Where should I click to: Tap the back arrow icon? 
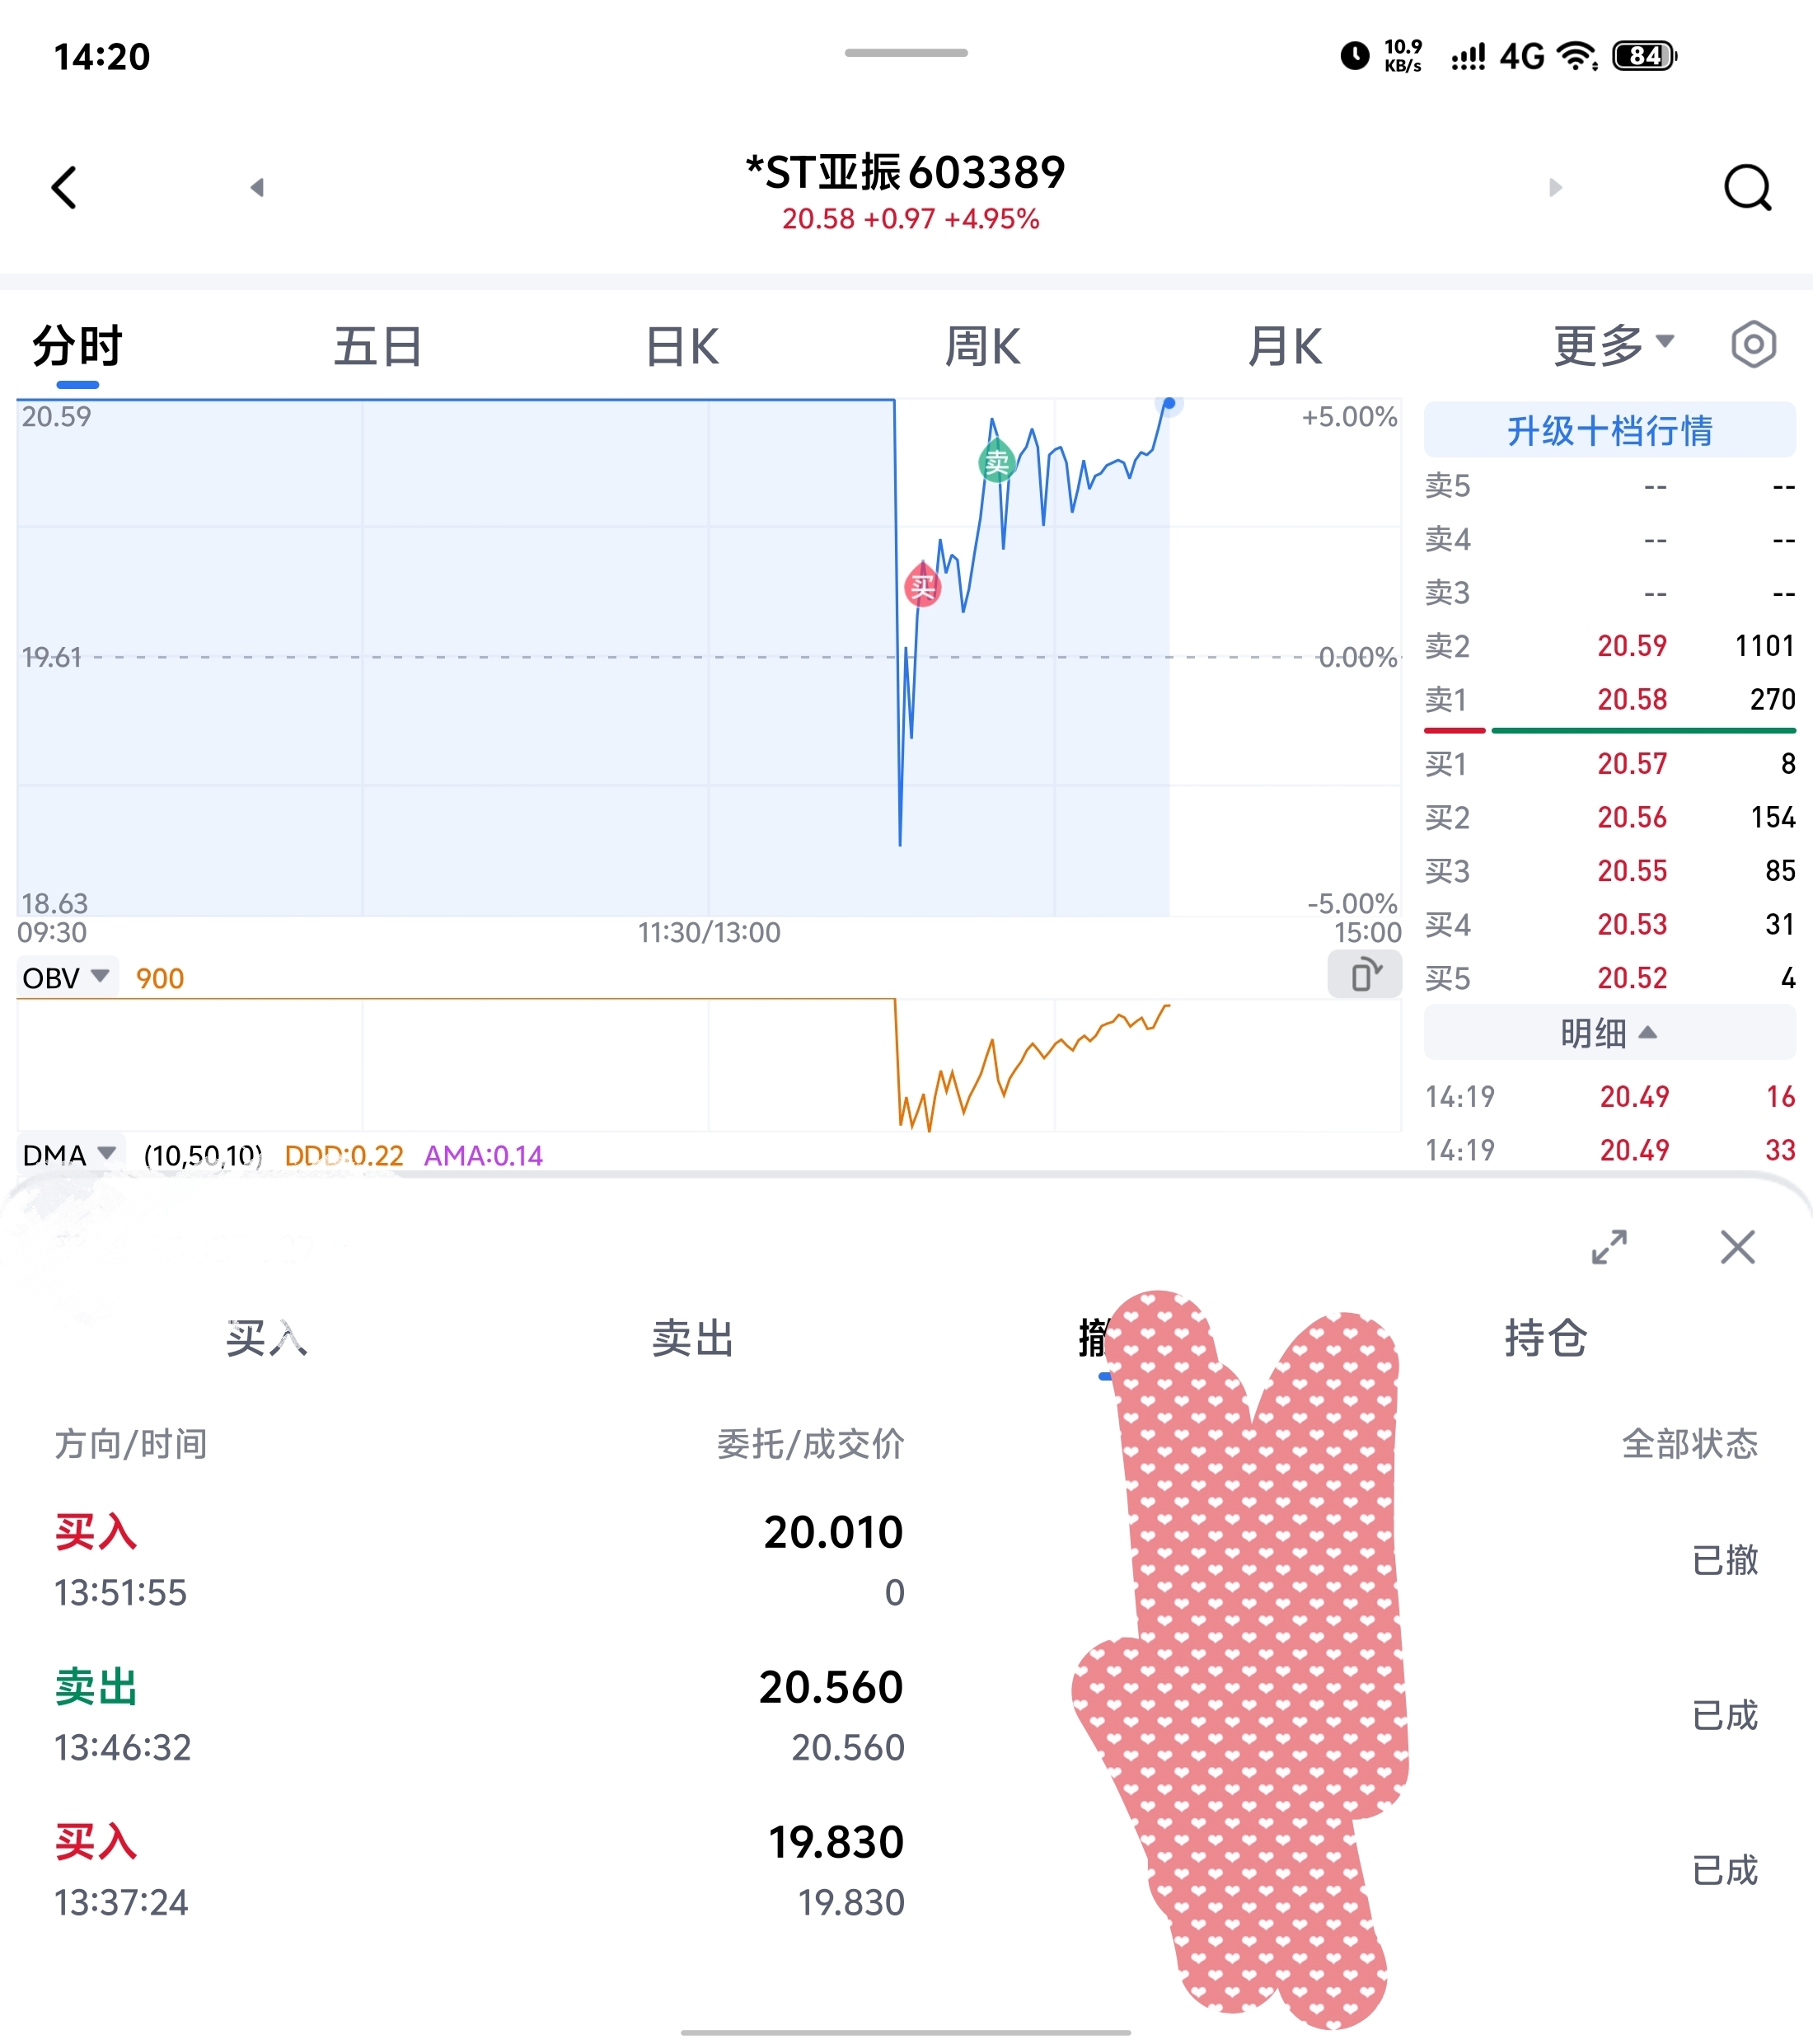(64, 187)
